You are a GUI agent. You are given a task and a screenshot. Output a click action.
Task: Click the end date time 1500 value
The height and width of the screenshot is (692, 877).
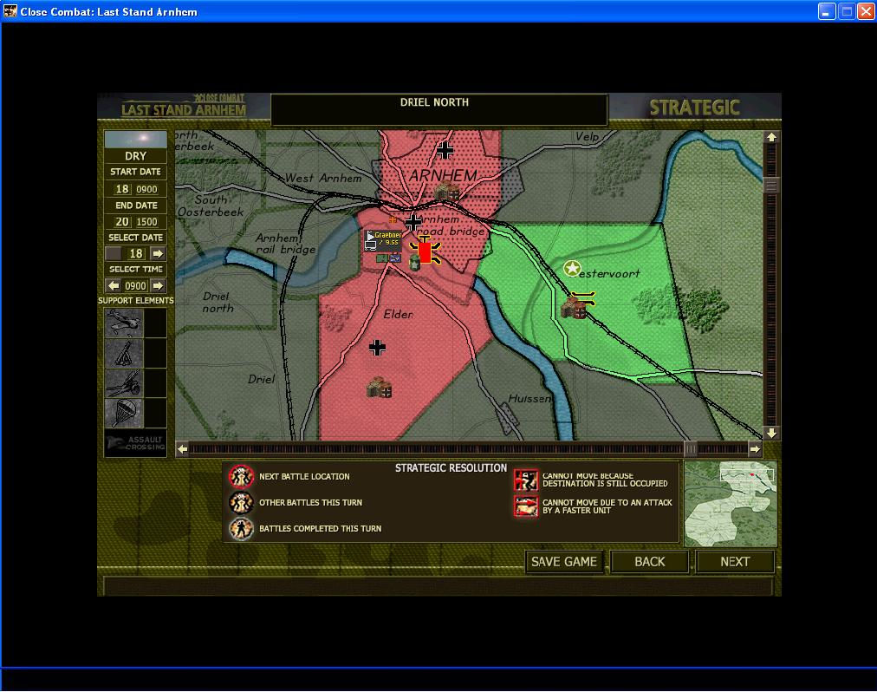[x=146, y=222]
